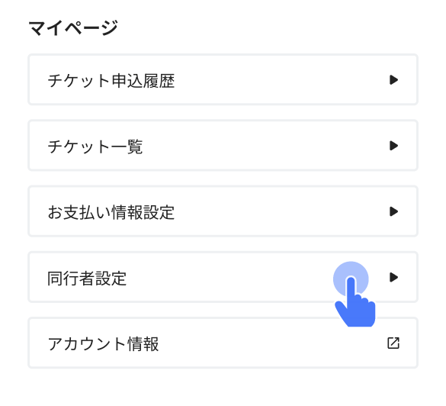Open アカウント情報 in new window
The width and height of the screenshot is (446, 406).
pyautogui.click(x=223, y=343)
